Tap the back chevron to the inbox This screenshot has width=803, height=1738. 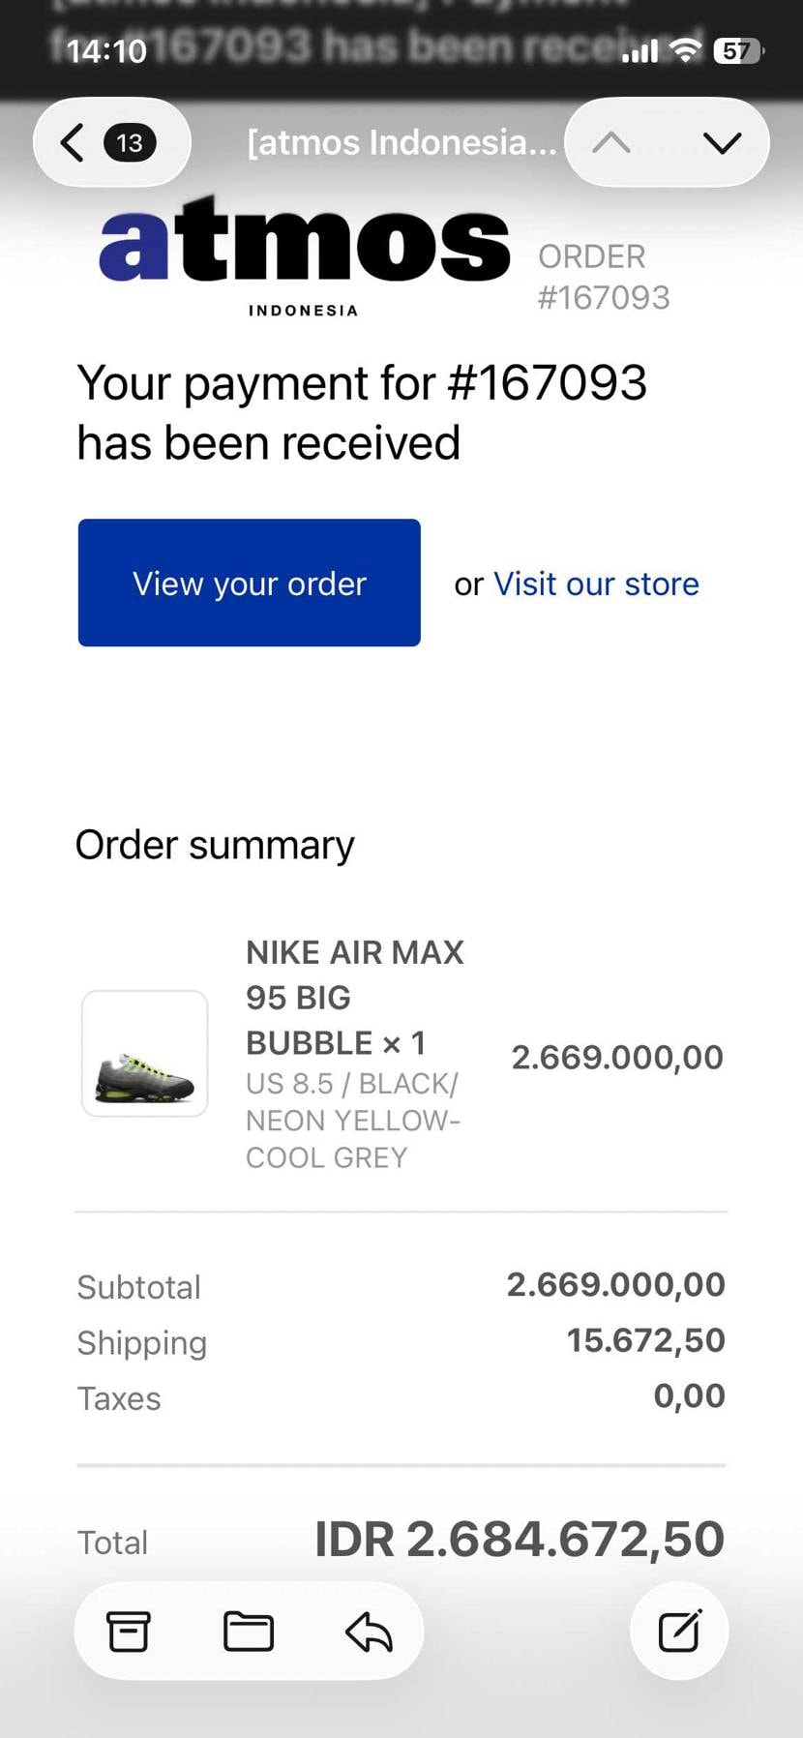[73, 143]
